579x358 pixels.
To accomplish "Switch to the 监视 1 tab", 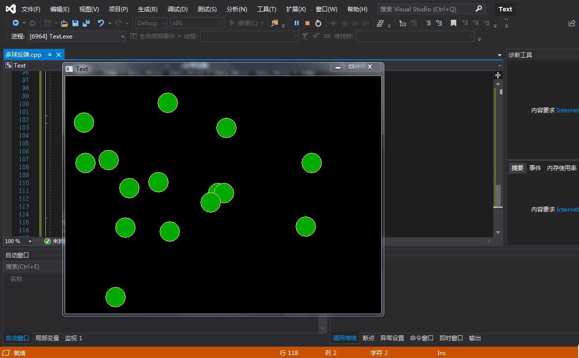I will pos(73,338).
